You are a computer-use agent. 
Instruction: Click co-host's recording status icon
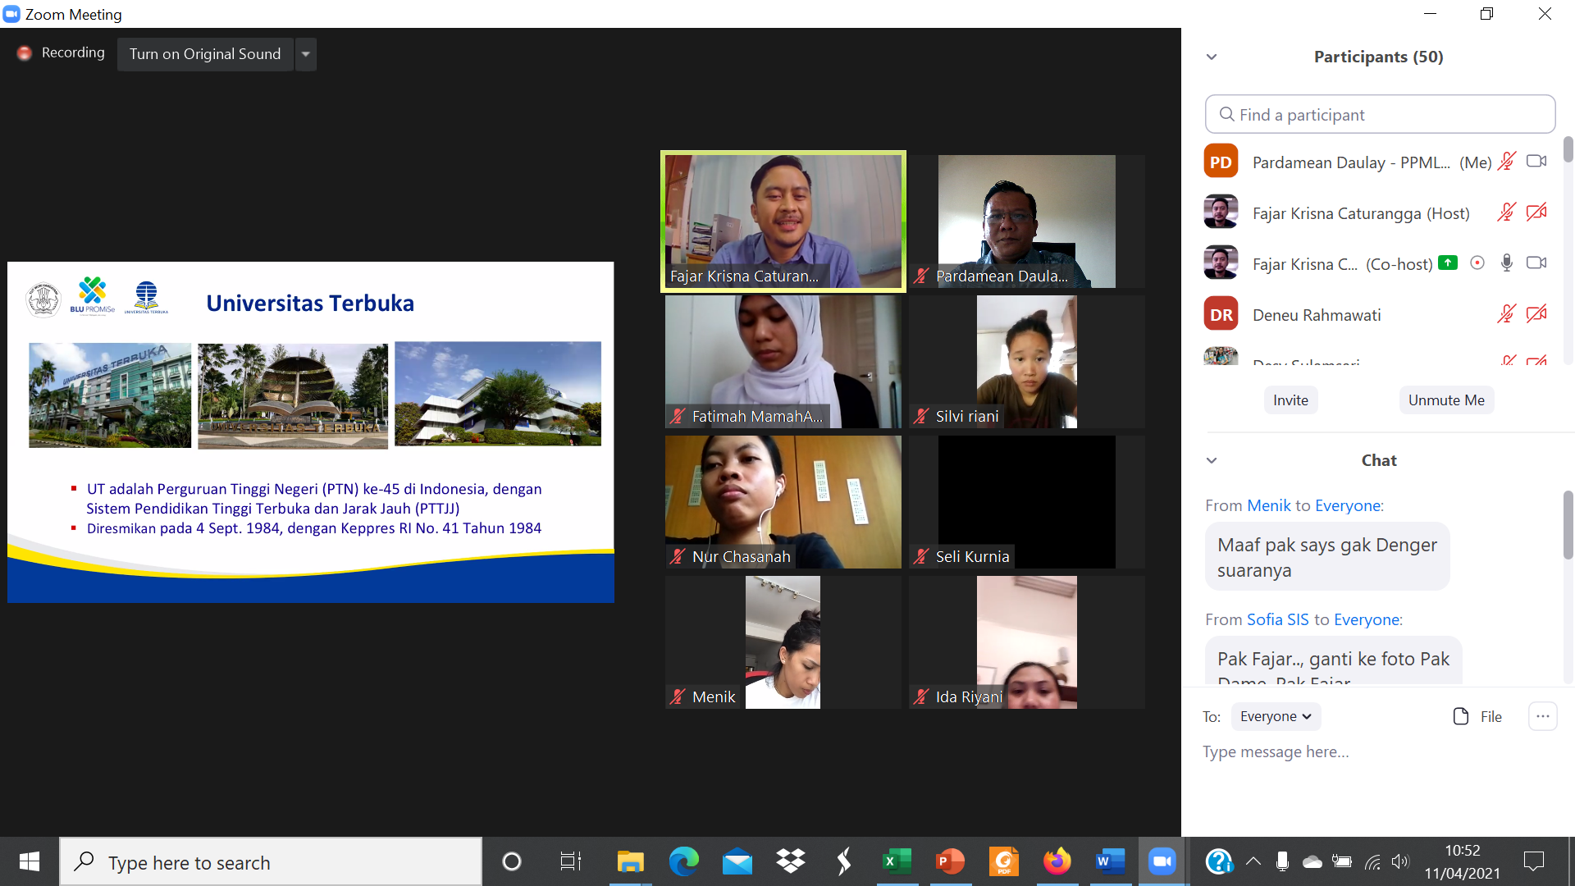click(1477, 263)
